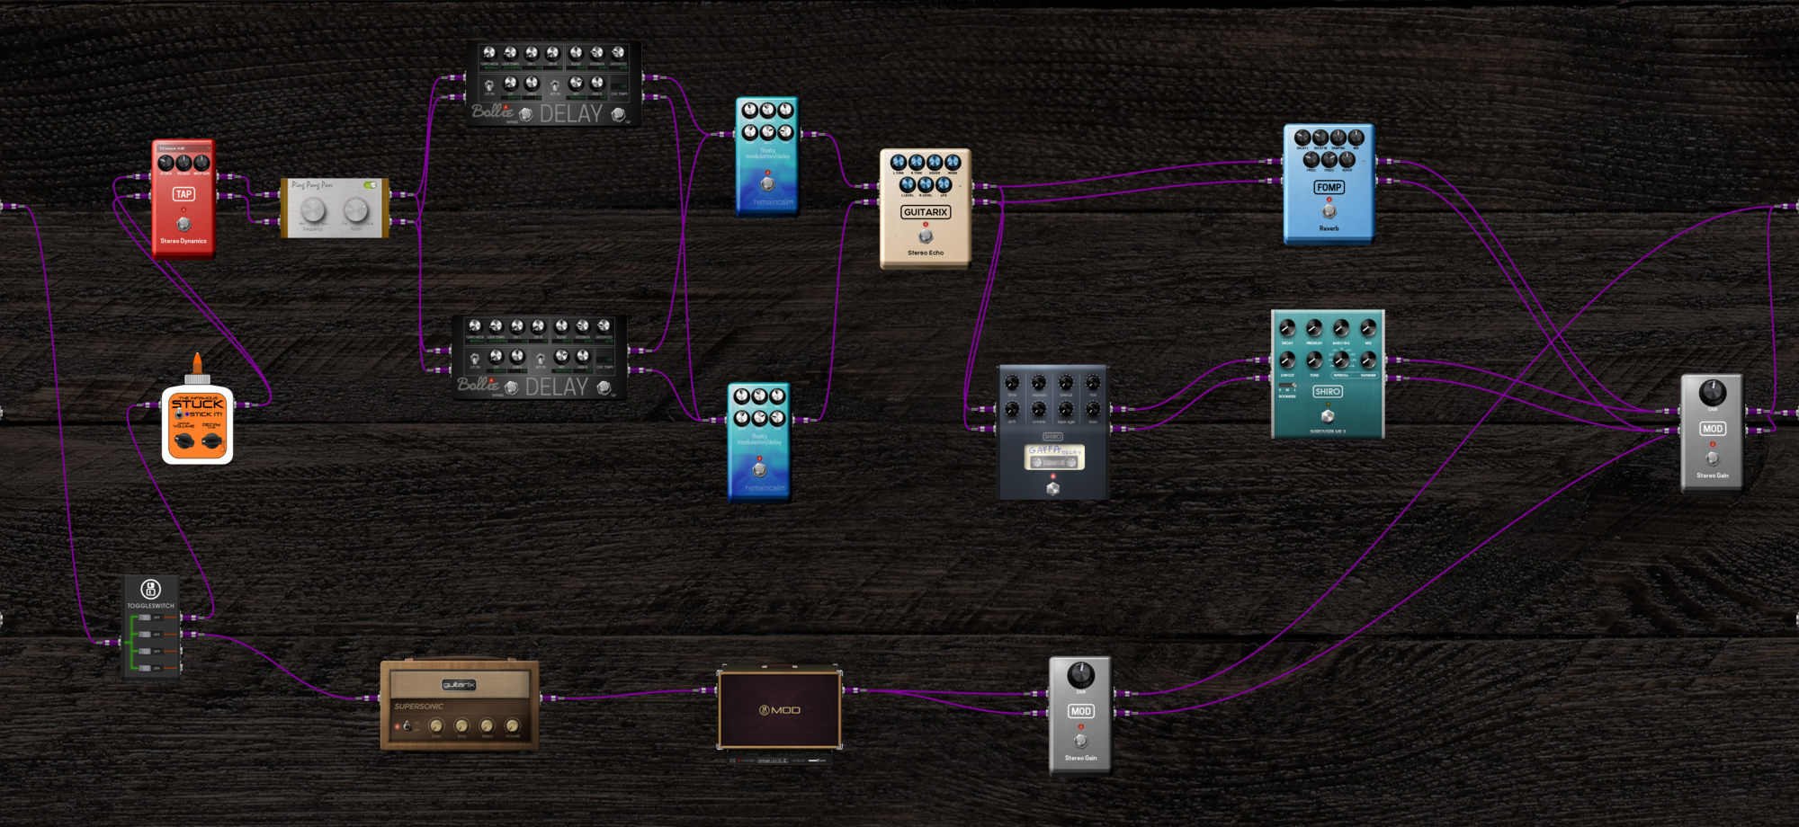Bypass the upper floaty modulation/delay pedal

[767, 183]
